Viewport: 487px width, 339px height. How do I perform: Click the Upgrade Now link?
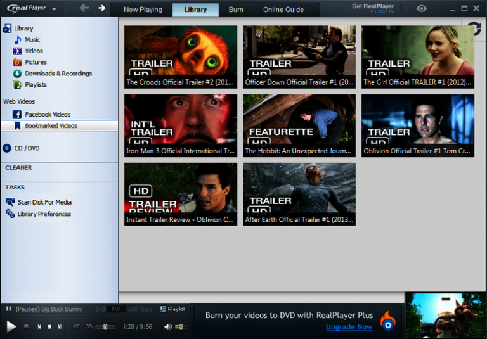point(349,327)
